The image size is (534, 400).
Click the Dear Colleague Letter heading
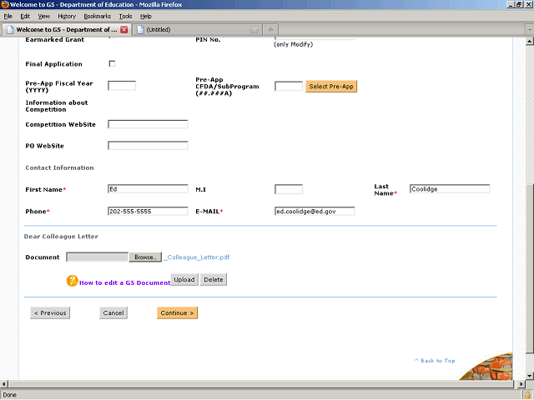(61, 237)
